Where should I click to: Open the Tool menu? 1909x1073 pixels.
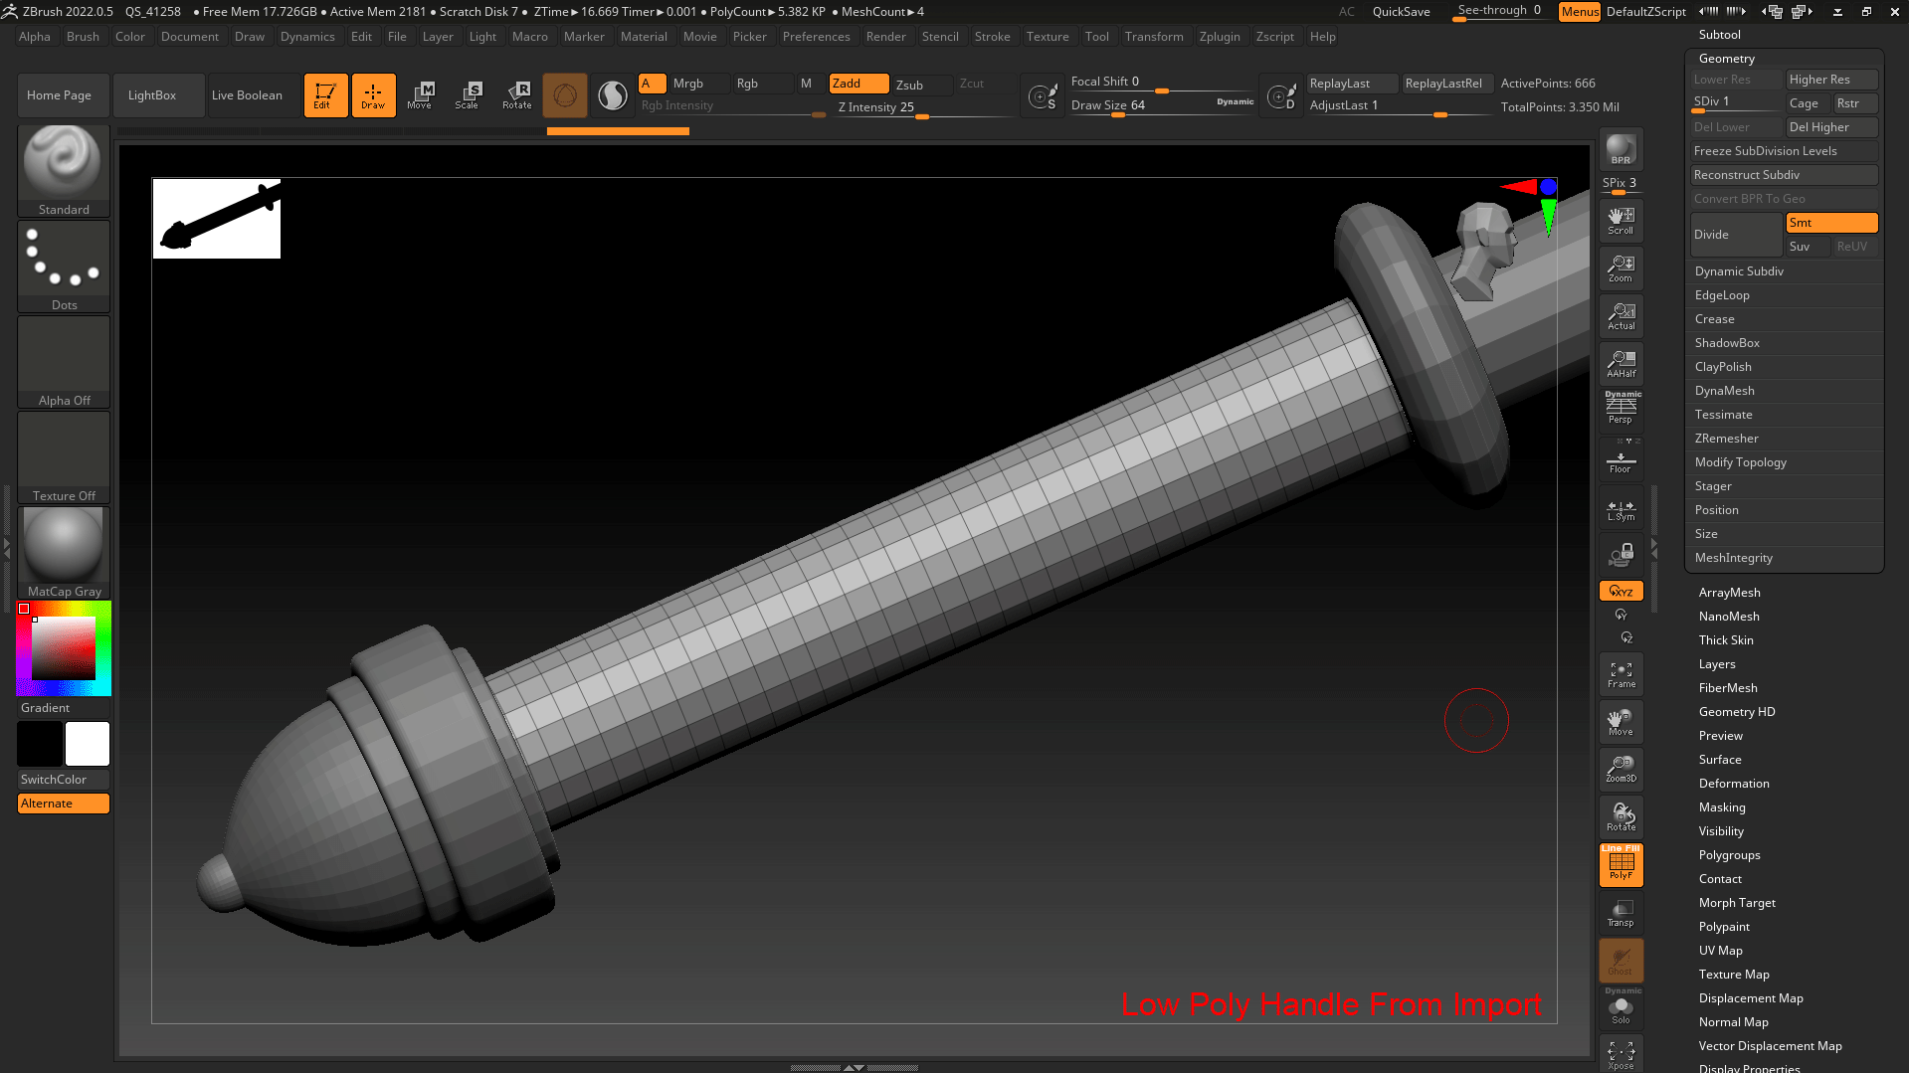[x=1097, y=37]
